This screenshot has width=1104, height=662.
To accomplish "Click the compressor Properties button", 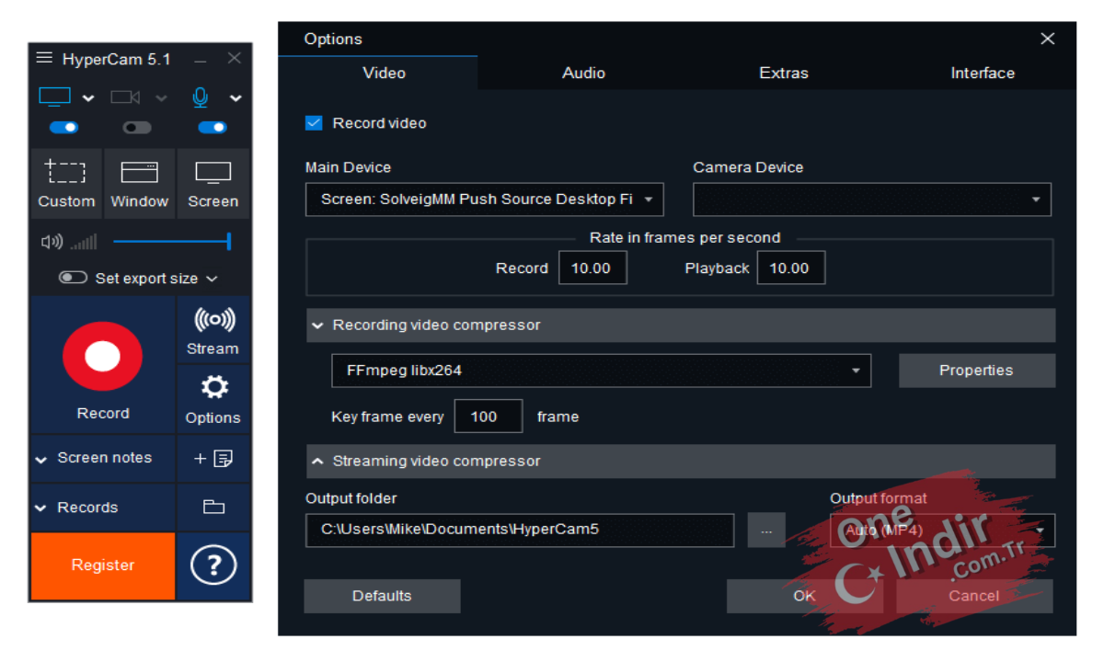I will point(976,371).
